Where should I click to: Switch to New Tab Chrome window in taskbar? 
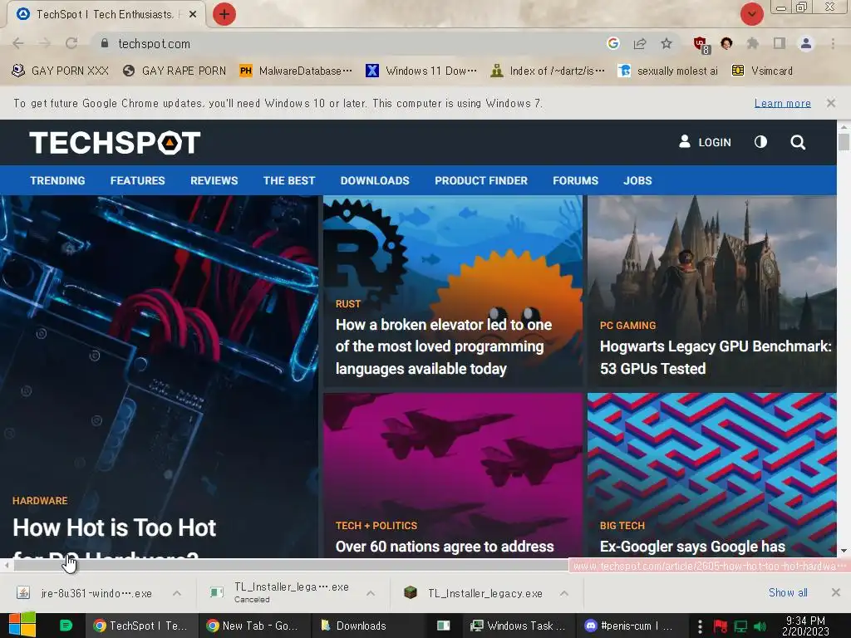click(x=254, y=626)
